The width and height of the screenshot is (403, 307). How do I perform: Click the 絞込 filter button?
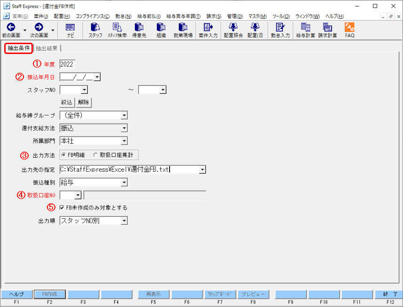click(67, 102)
